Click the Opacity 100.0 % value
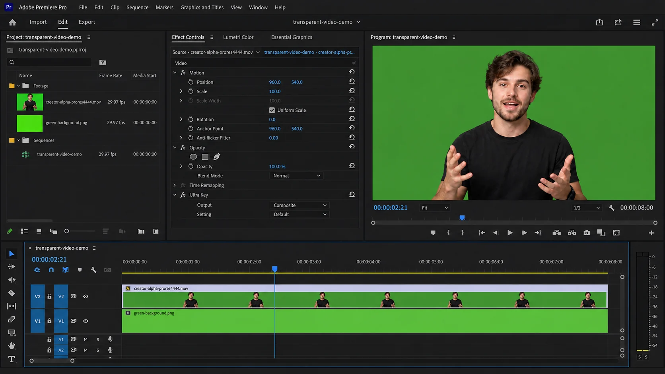 pyautogui.click(x=277, y=167)
